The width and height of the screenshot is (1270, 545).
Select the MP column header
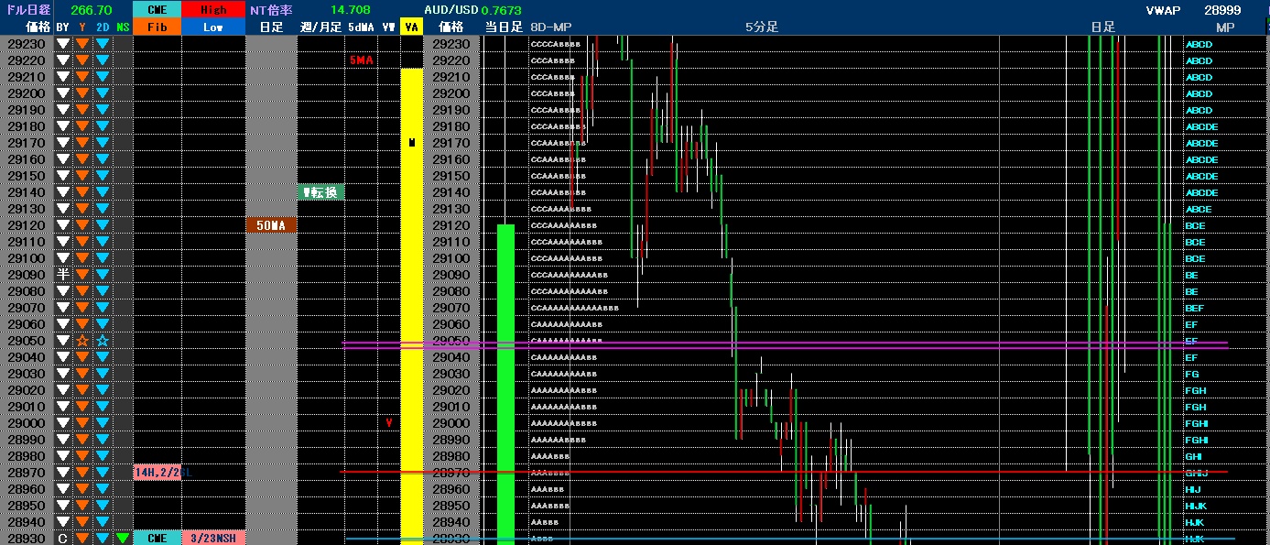(x=1225, y=27)
